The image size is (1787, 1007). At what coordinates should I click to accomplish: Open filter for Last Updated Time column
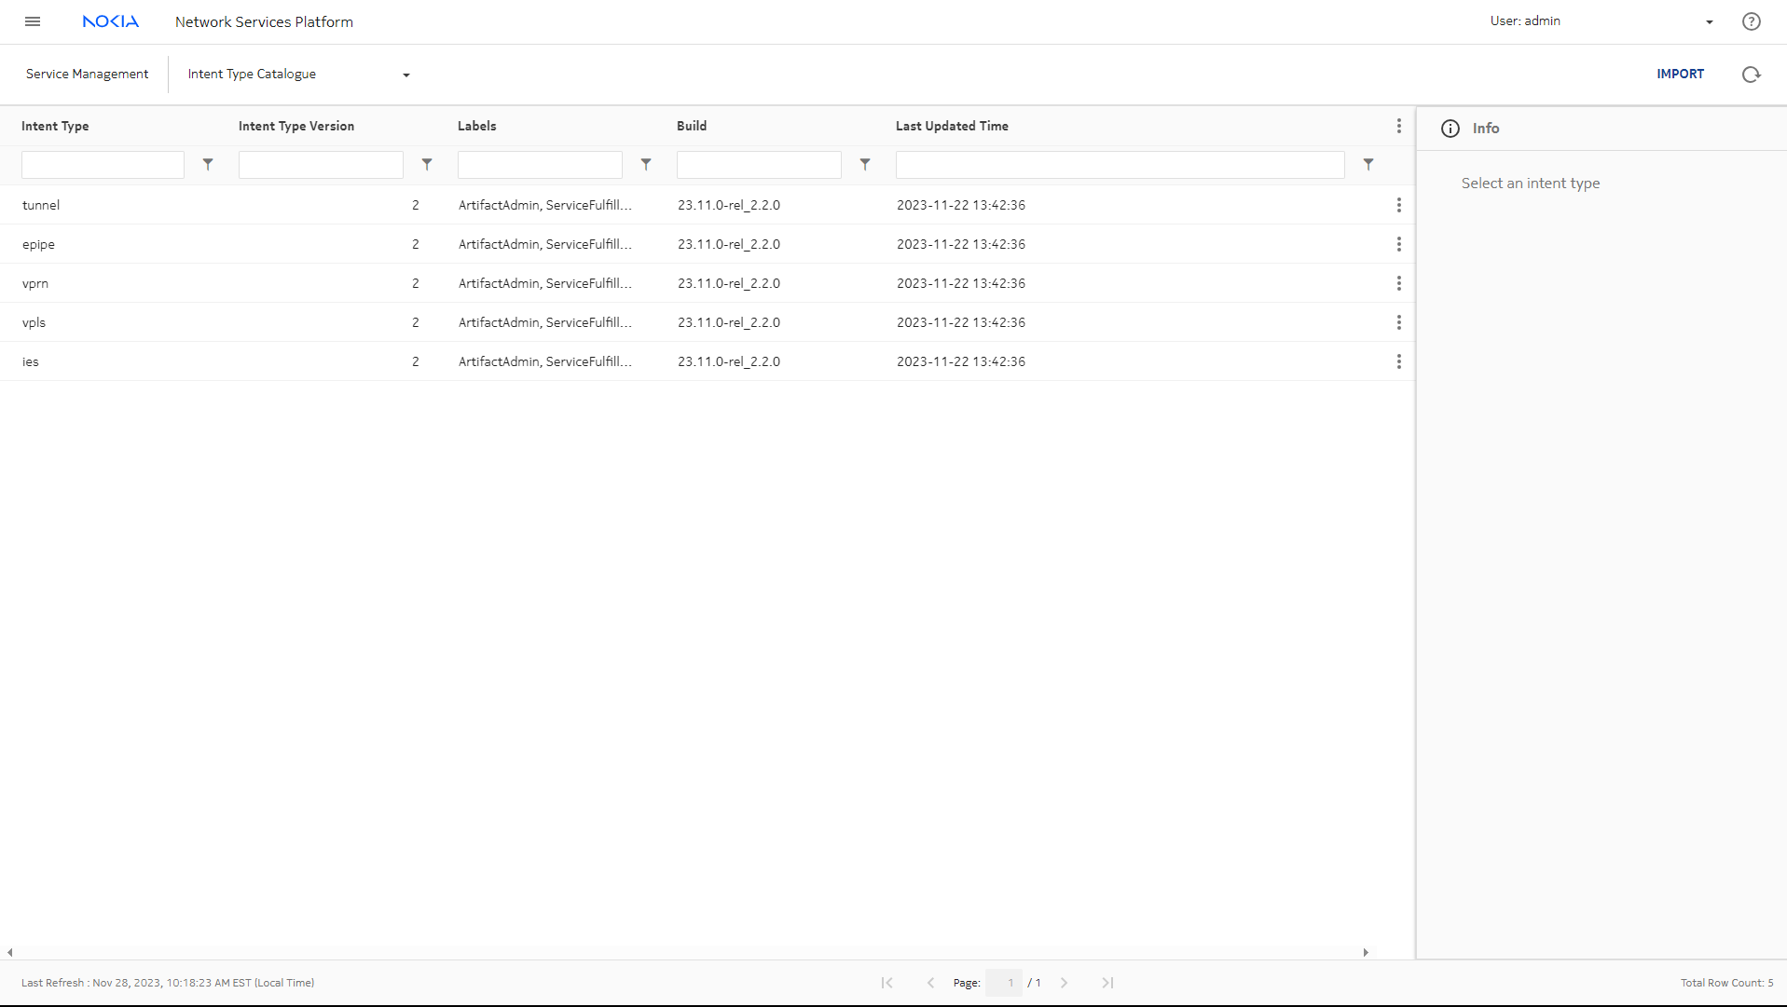point(1368,164)
